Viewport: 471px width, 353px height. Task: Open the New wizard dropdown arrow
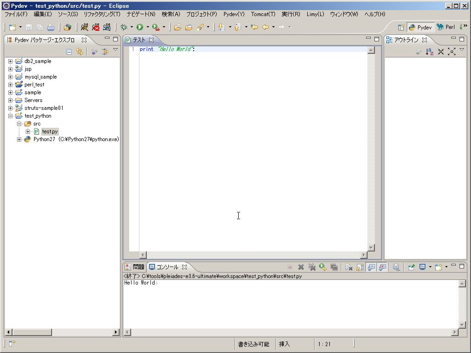20,27
